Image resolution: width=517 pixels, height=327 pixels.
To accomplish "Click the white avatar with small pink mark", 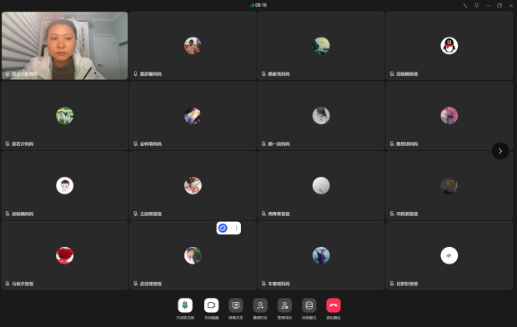I will pos(449,255).
